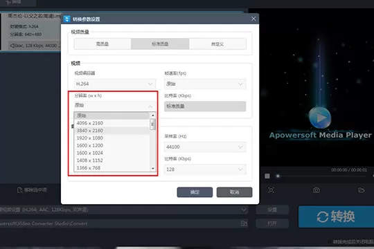Toggle the shutdown-after-conversion checkbox
The height and width of the screenshot is (249, 374).
click(330, 241)
